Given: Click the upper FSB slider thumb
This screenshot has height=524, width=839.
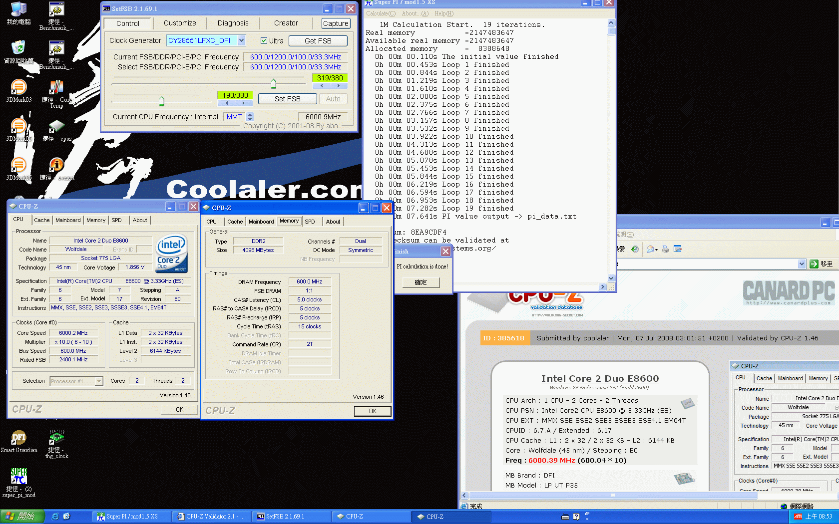Looking at the screenshot, I should 273,83.
